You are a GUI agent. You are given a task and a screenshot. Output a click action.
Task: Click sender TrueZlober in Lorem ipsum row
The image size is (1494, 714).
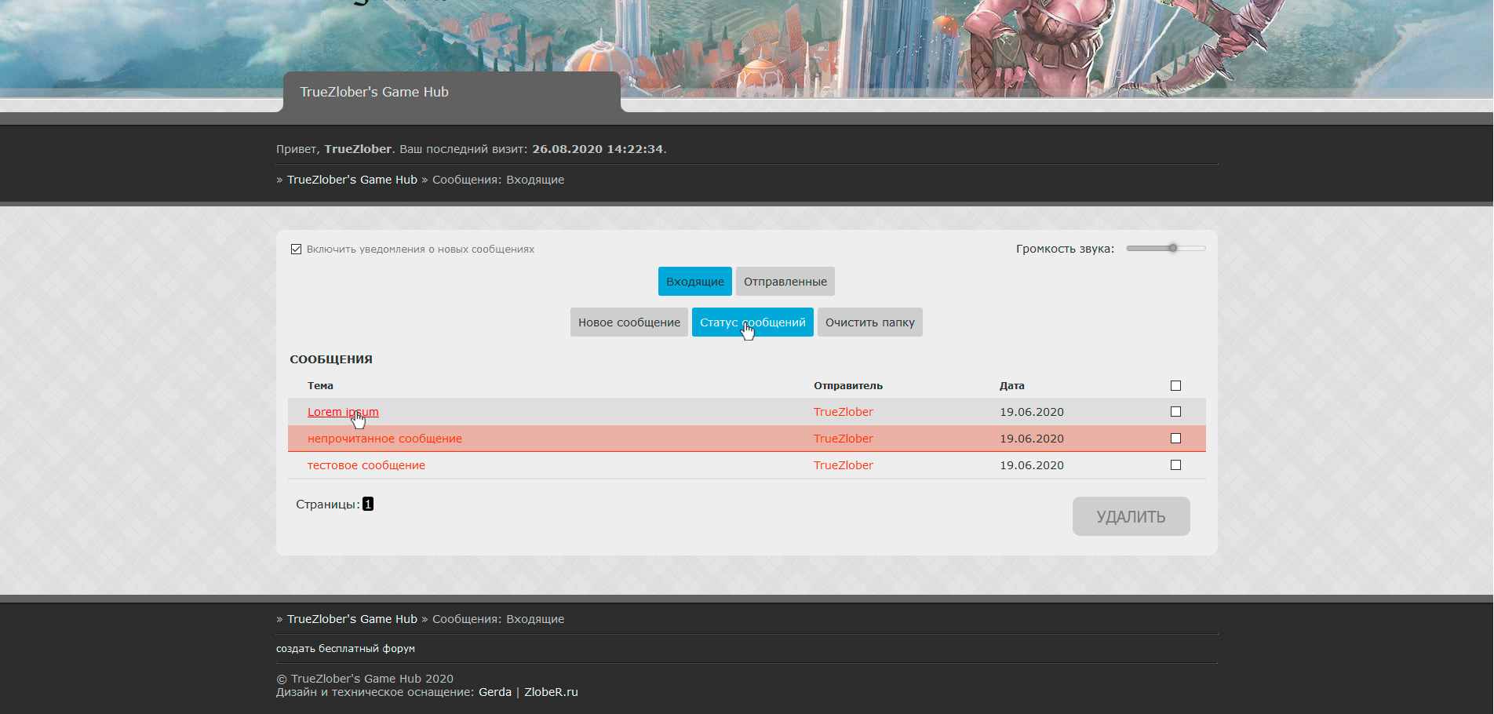coord(843,412)
